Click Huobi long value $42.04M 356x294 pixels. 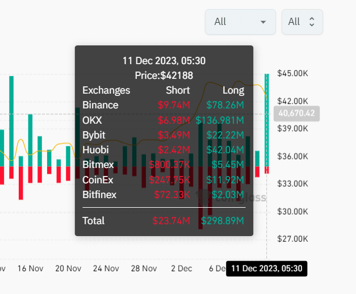pyautogui.click(x=225, y=150)
